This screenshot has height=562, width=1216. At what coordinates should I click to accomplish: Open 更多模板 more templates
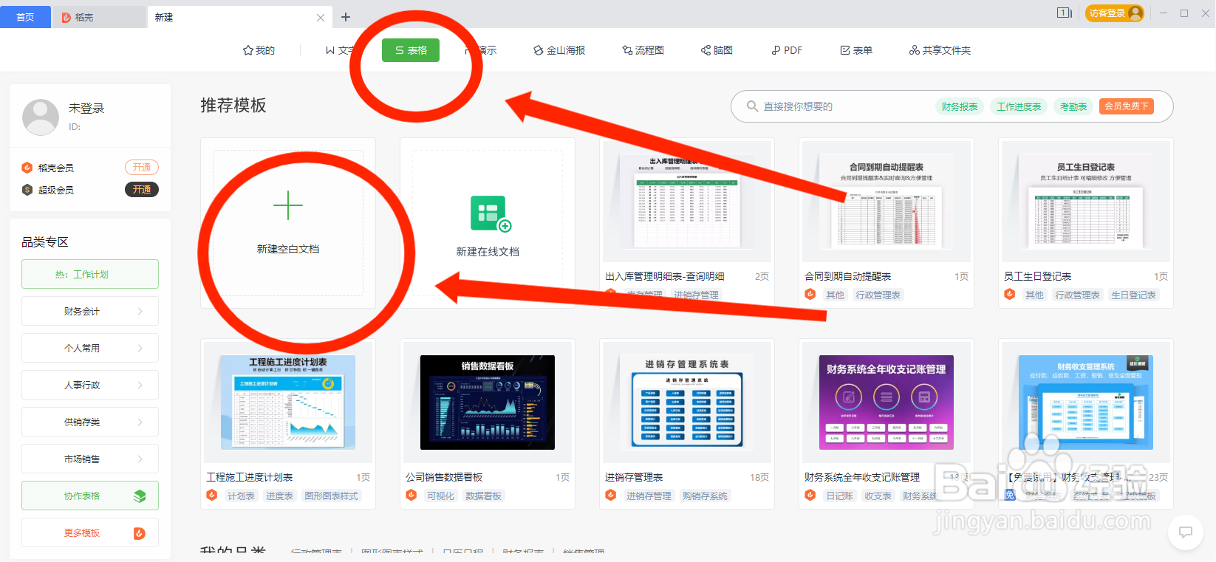[x=90, y=532]
